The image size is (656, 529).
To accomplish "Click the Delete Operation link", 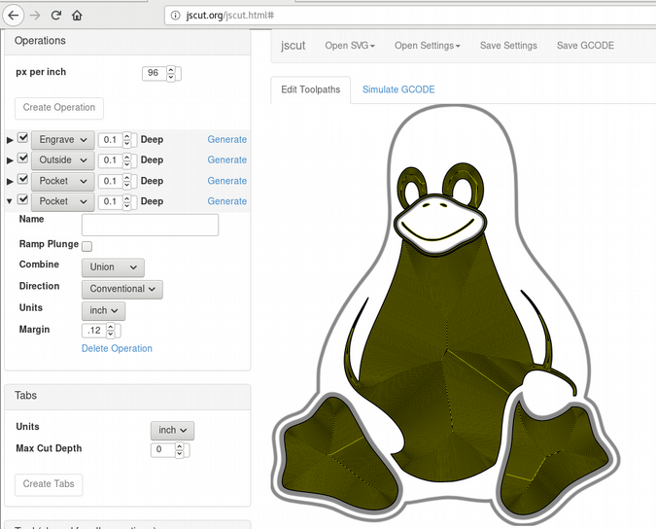I will click(117, 349).
